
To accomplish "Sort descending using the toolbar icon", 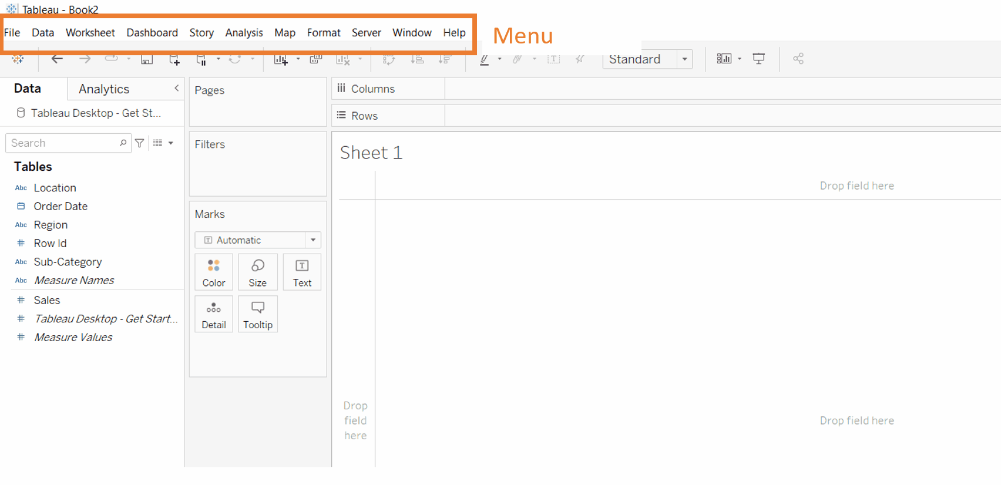I will (445, 59).
